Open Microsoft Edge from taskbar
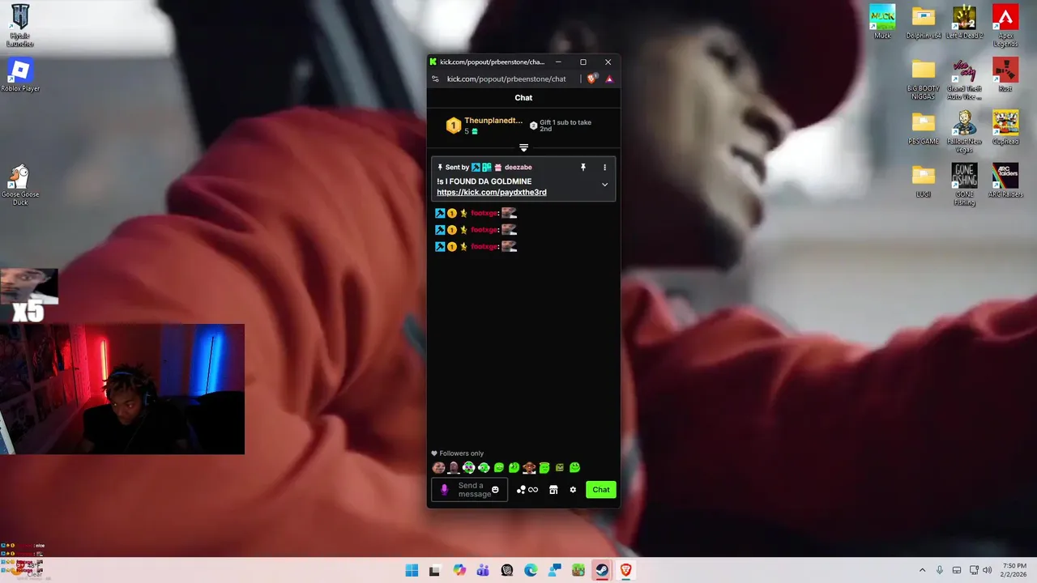The image size is (1037, 583). point(531,570)
